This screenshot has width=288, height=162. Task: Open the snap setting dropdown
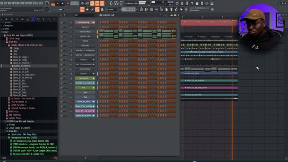[112, 9]
